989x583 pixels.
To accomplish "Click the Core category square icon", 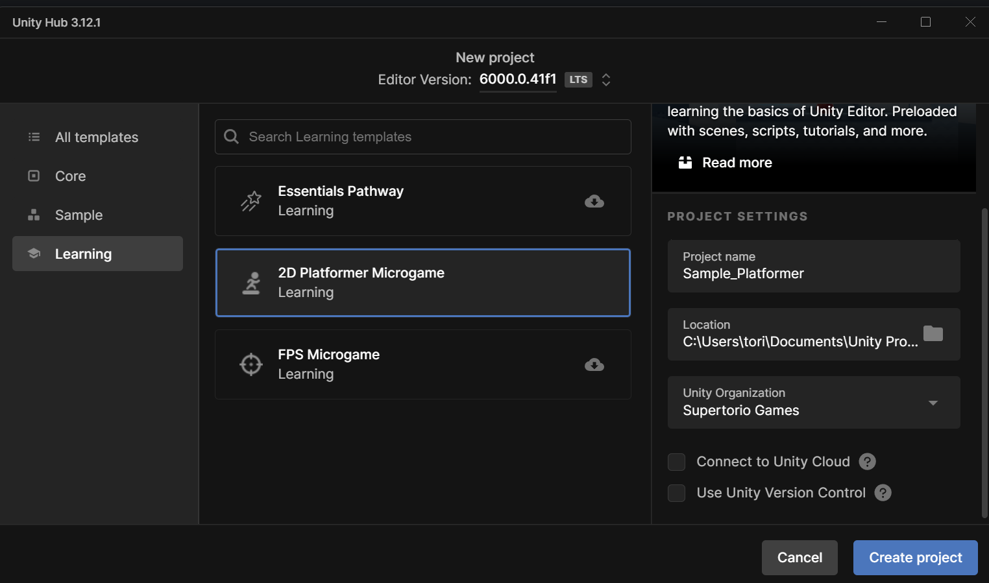I will pyautogui.click(x=34, y=176).
